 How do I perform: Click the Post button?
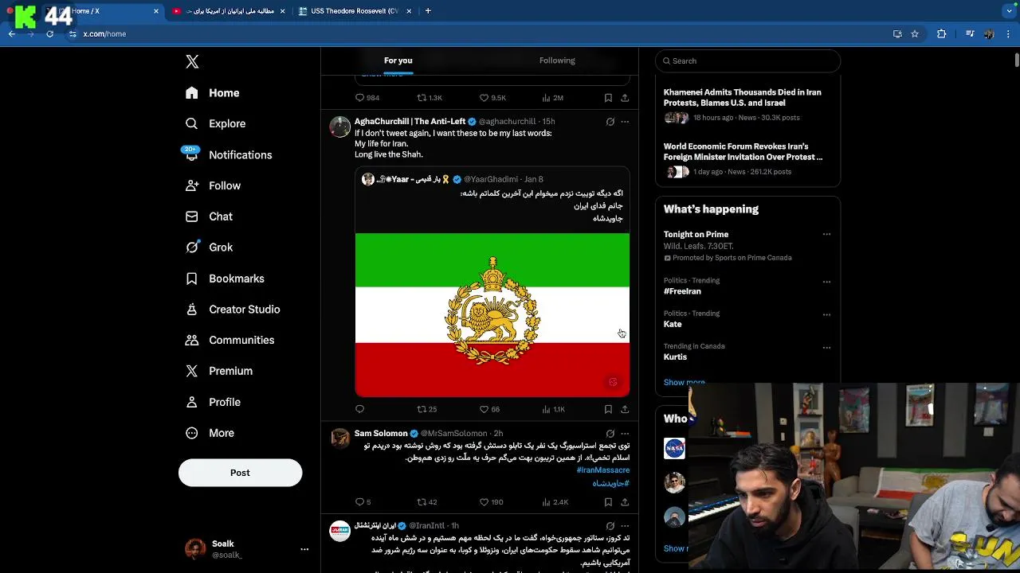click(240, 473)
